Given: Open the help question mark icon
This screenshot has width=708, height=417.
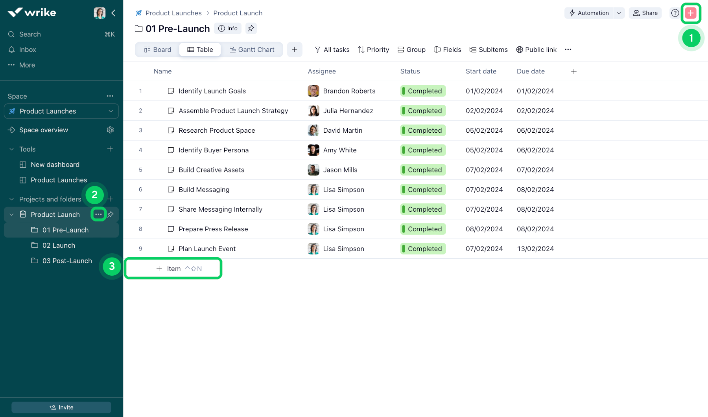Looking at the screenshot, I should point(675,13).
